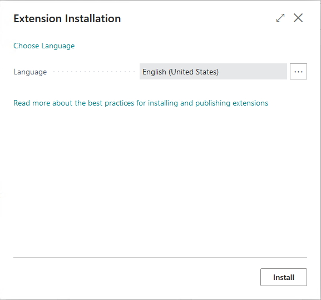Select a different language using the assist-edit button
Viewport: 321px width, 300px height.
tap(298, 71)
